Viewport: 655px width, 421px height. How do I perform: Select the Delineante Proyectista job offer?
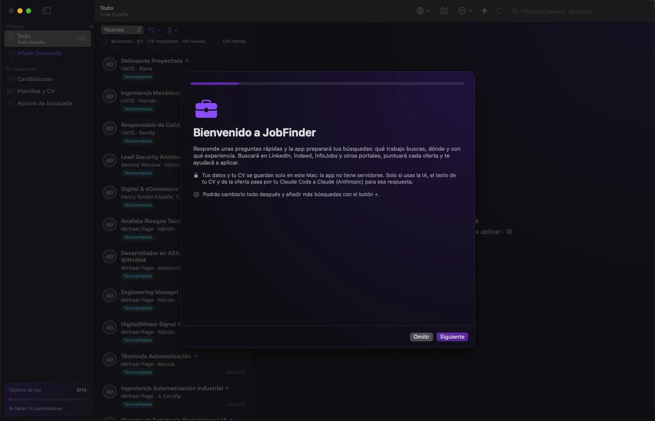point(173,68)
